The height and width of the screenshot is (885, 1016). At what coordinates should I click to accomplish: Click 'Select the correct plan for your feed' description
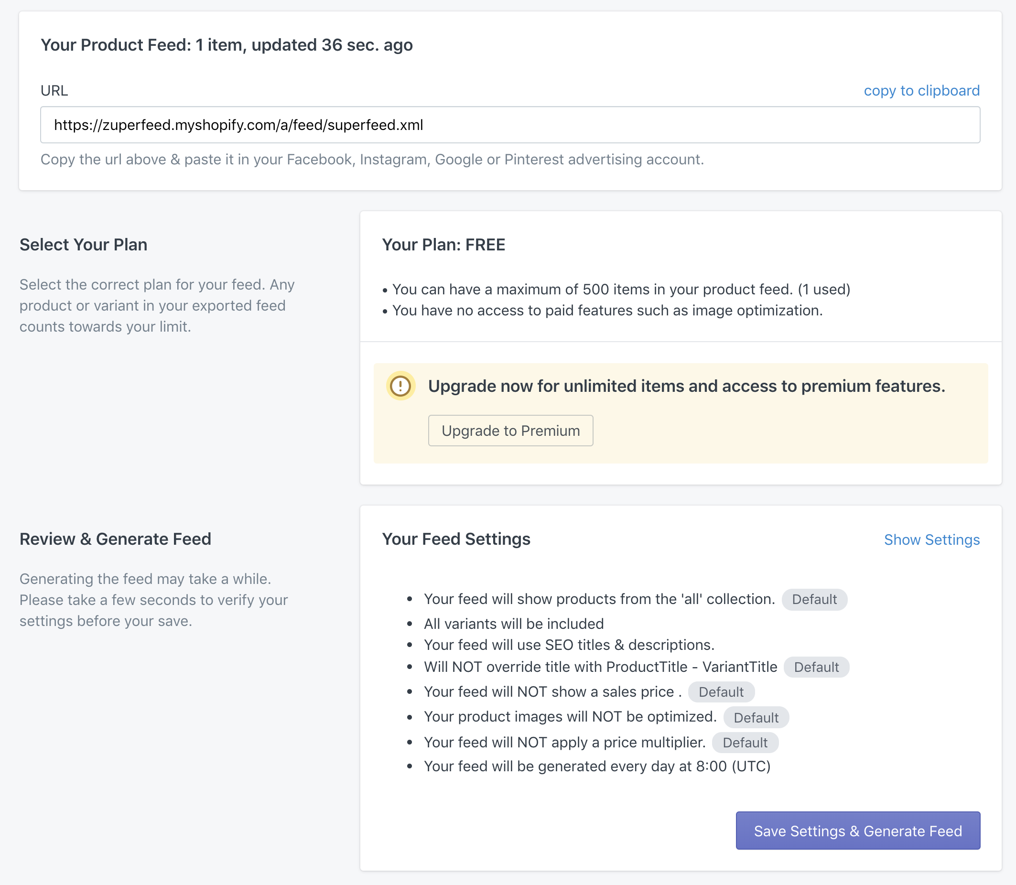point(157,306)
